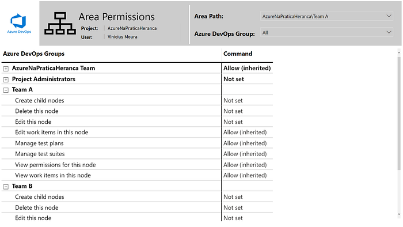Image resolution: width=403 pixels, height=227 pixels.
Task: Click the Area Path dropdown chevron arrow
Action: click(x=389, y=16)
